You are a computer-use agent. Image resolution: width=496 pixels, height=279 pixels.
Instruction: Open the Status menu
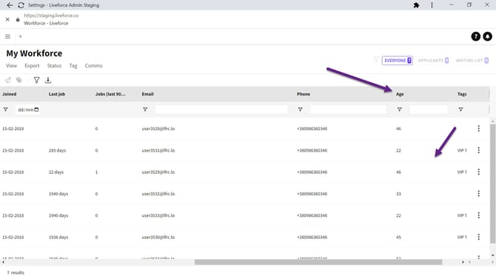coord(54,66)
